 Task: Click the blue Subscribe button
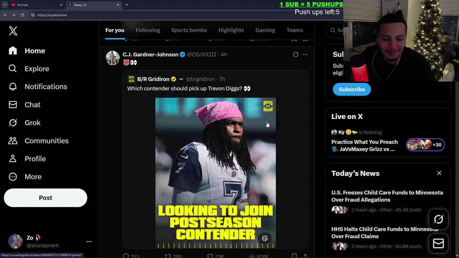pyautogui.click(x=352, y=89)
